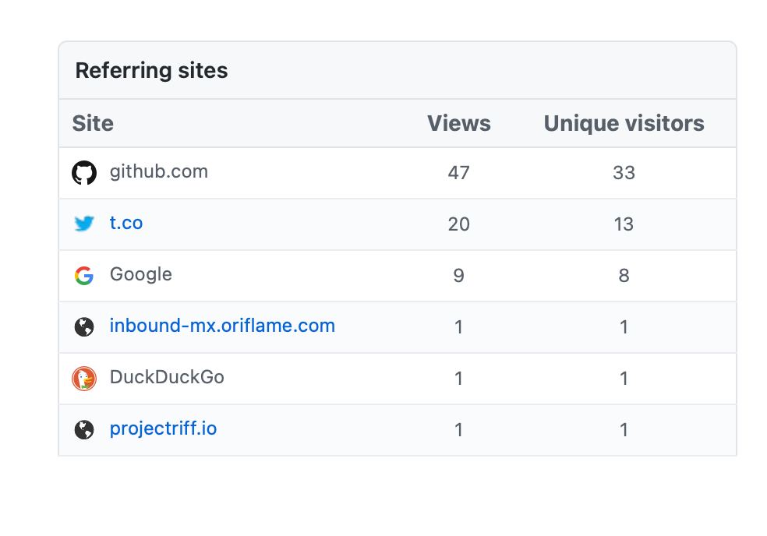This screenshot has height=536, width=767.
Task: Open the projectriff.io link
Action: [x=164, y=429]
